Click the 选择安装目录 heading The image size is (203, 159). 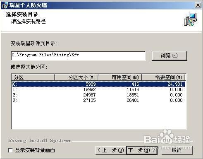[x=22, y=14]
